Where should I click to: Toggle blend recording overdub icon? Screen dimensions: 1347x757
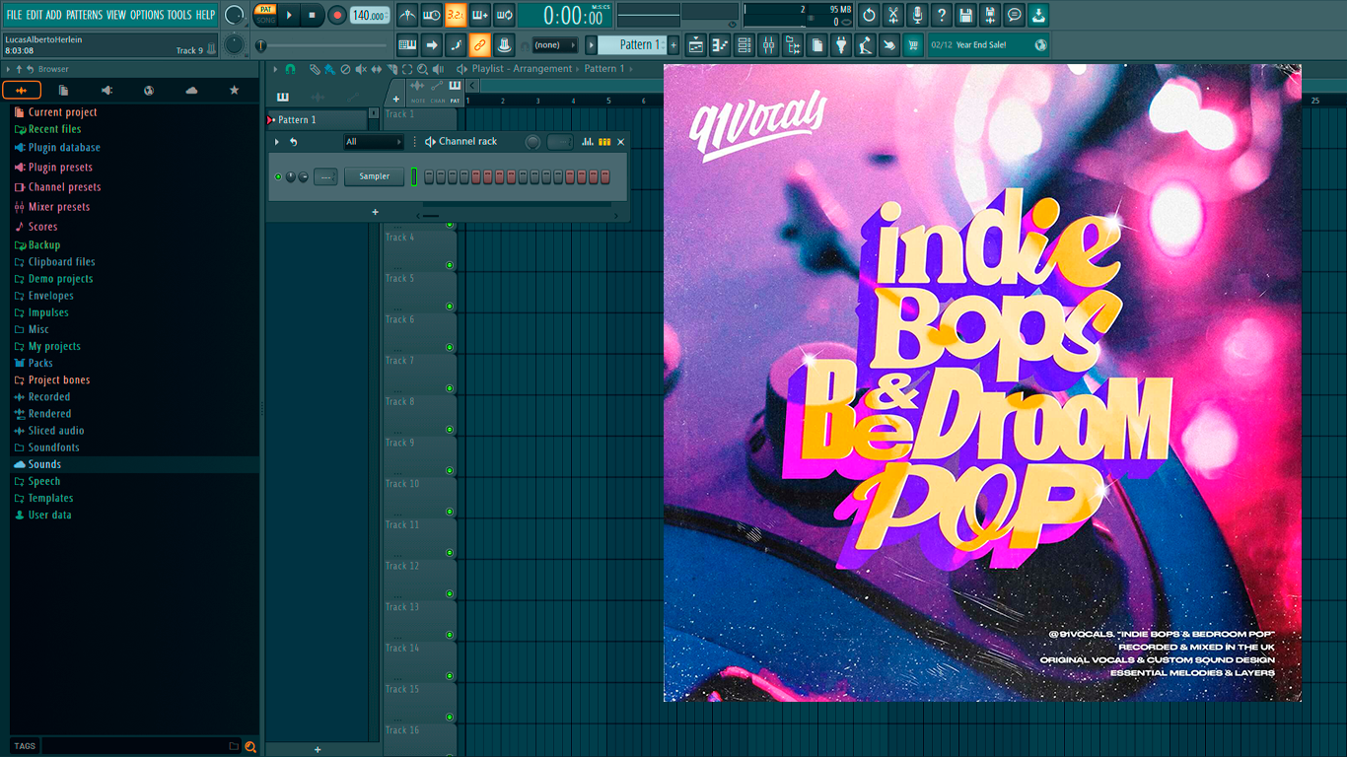pos(480,15)
